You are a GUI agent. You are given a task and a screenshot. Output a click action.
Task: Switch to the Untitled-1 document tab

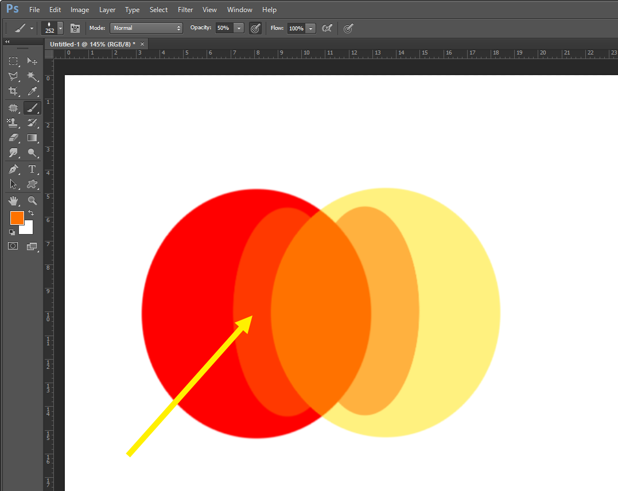(x=92, y=44)
